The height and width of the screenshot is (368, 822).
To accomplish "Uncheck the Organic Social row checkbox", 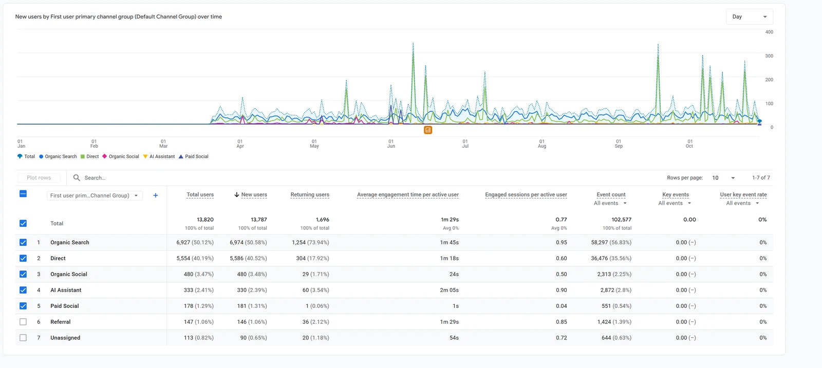I will 23,274.
